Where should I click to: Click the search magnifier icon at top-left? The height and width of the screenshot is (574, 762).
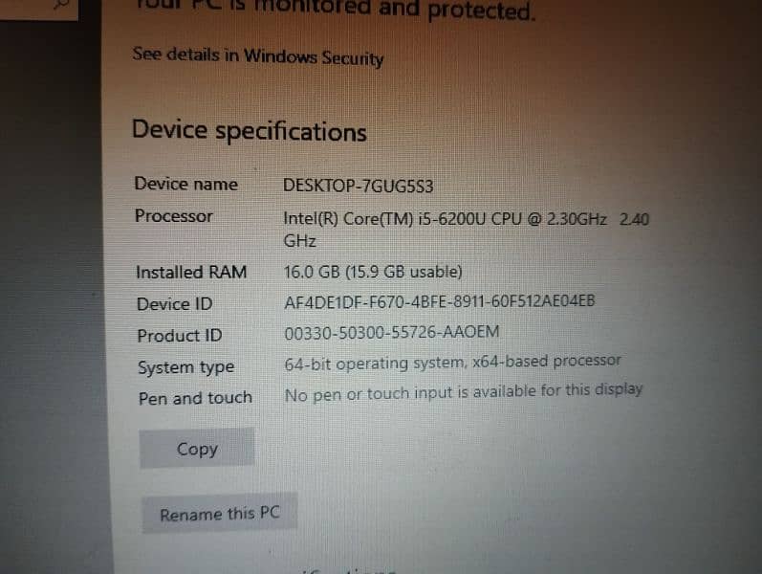pyautogui.click(x=62, y=5)
